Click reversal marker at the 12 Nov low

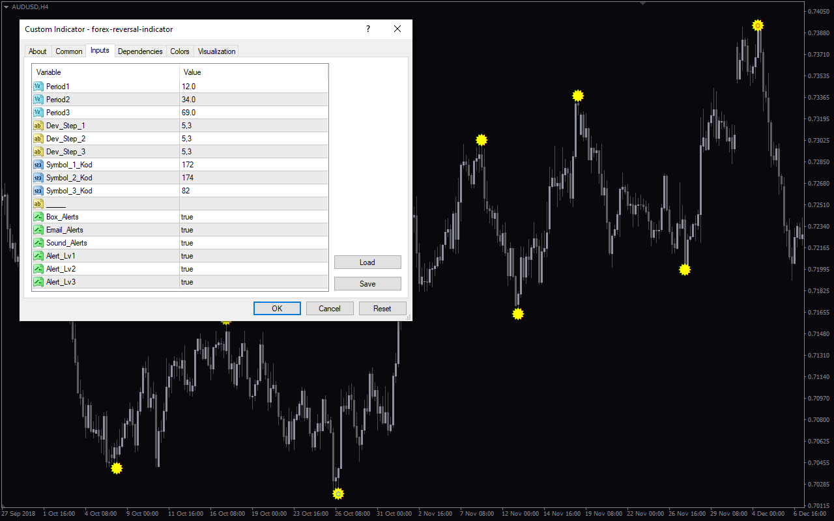point(518,314)
